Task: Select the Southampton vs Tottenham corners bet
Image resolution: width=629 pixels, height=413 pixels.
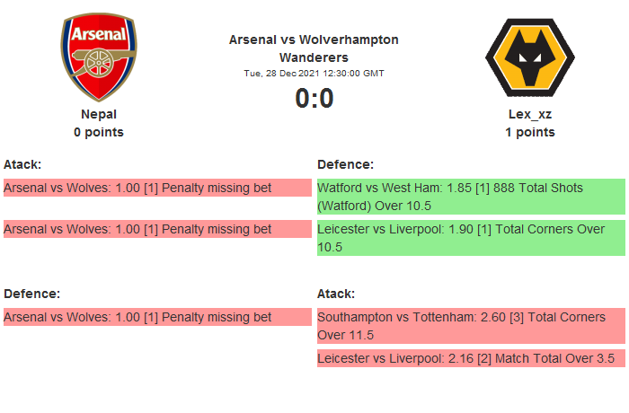Action: [471, 326]
